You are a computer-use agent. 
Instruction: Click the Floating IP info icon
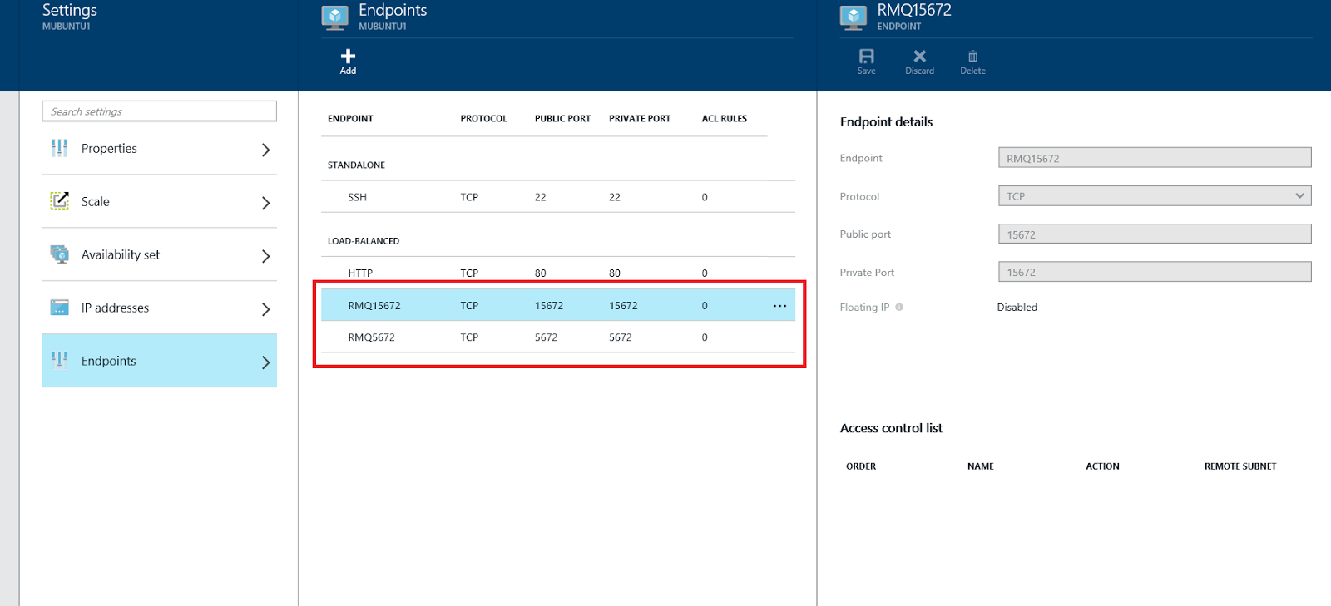899,308
